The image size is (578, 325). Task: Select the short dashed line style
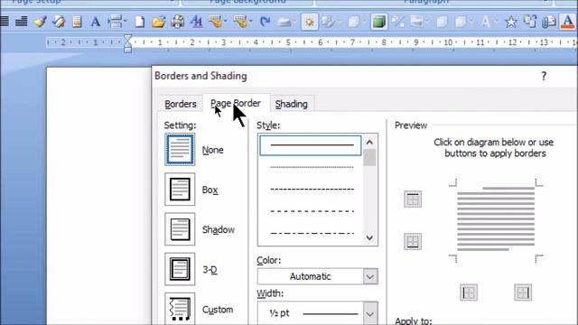click(x=312, y=190)
